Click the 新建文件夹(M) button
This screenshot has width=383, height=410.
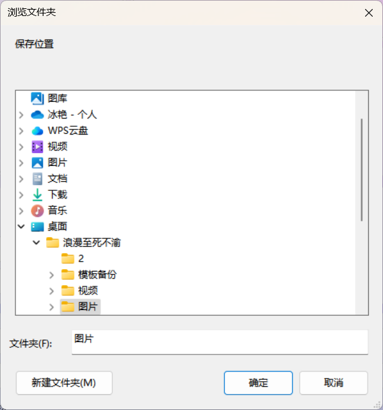(64, 383)
